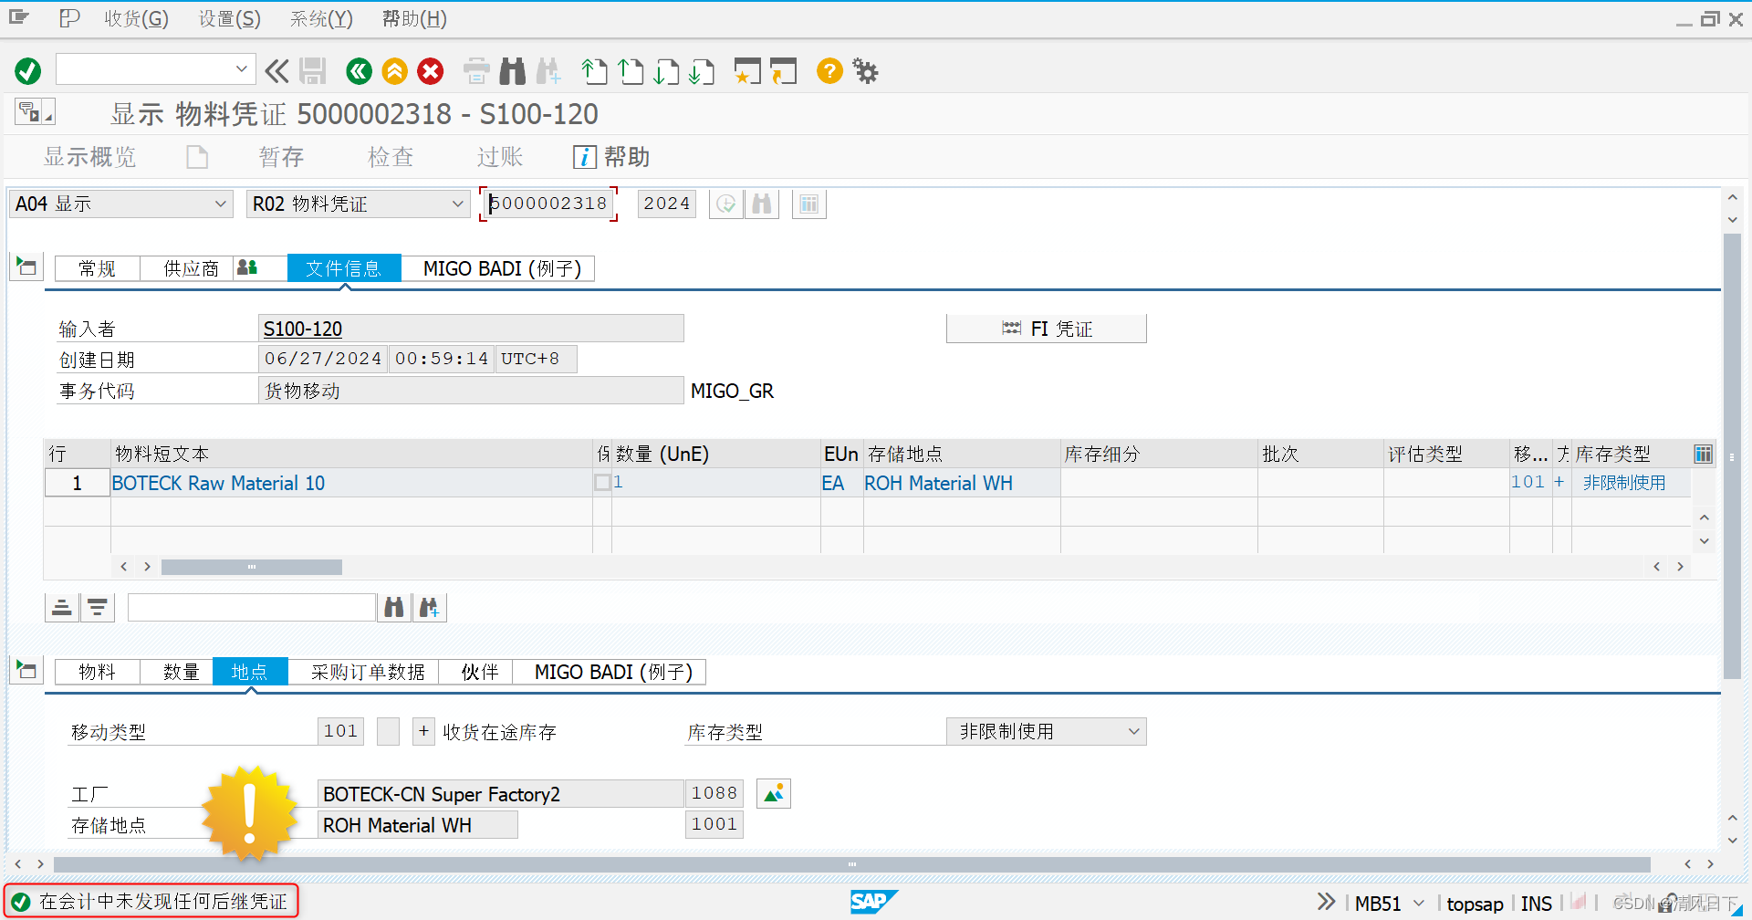
Task: Click the double left chevron to collapse command field
Action: (x=276, y=70)
